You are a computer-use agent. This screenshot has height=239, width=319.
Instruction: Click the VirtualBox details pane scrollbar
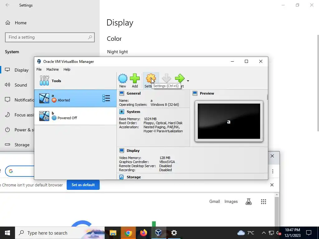pyautogui.click(x=267, y=97)
